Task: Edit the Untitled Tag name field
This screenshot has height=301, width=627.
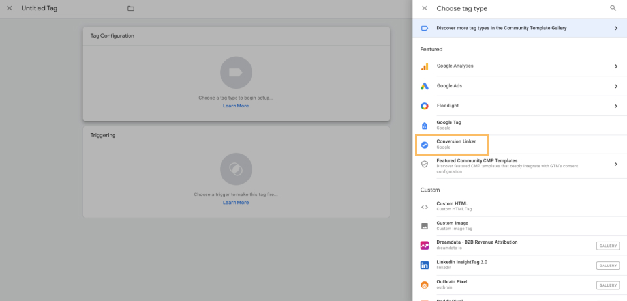Action: pos(72,8)
